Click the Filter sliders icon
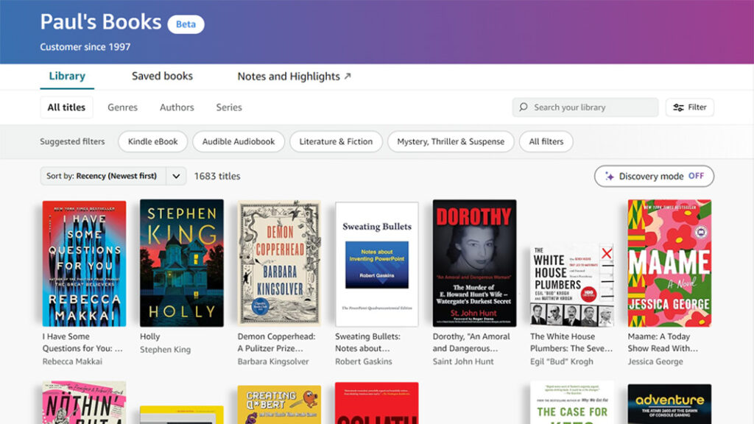The width and height of the screenshot is (754, 424). coord(678,107)
